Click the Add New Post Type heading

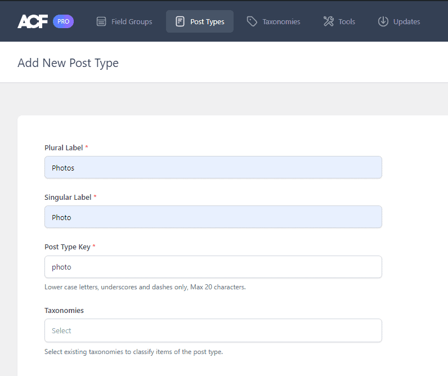[x=68, y=62]
